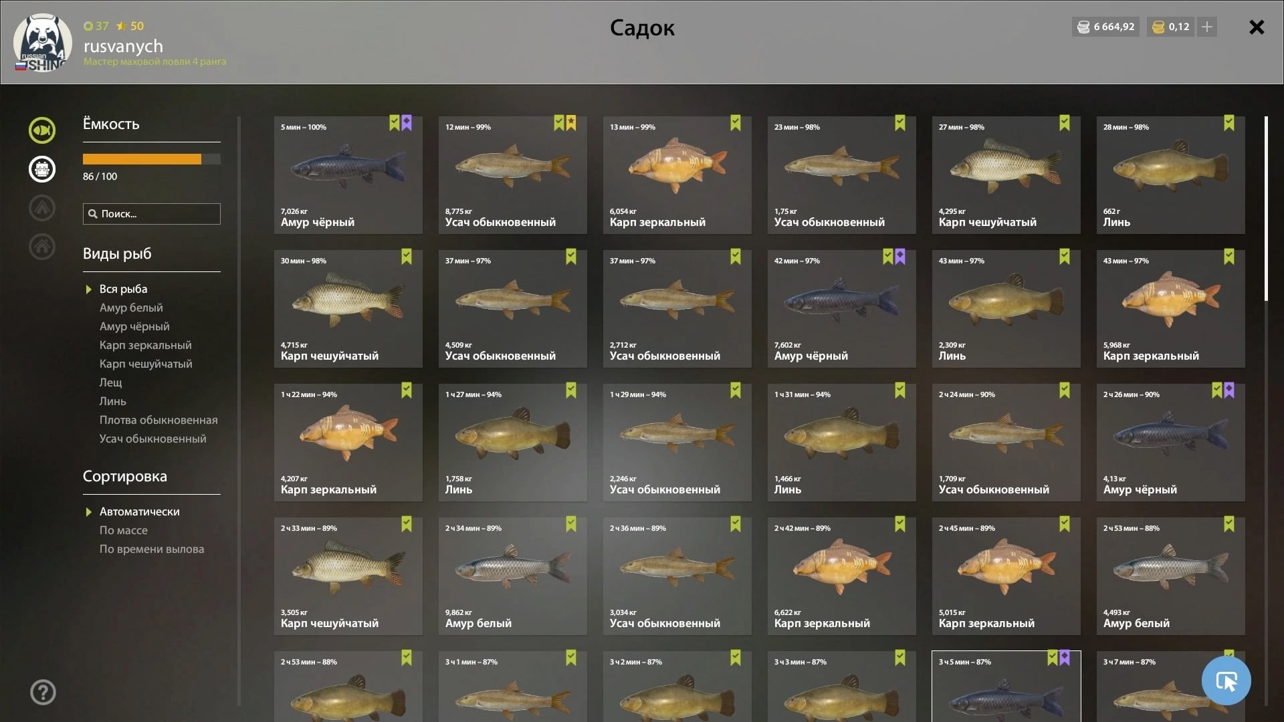The width and height of the screenshot is (1284, 722).
Task: Click the silver coins balance 6 664,92
Action: point(1105,27)
